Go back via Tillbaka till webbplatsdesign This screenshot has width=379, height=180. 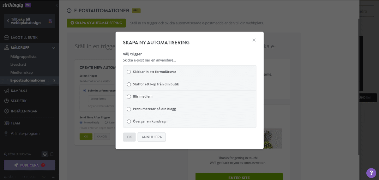tap(29, 21)
